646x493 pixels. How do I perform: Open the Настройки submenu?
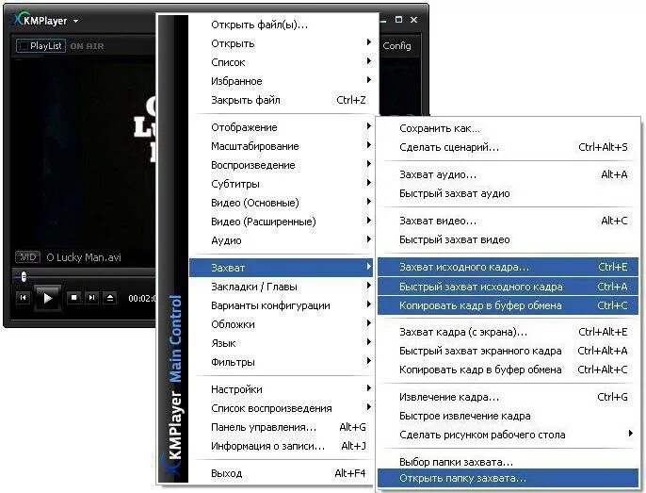pyautogui.click(x=282, y=389)
